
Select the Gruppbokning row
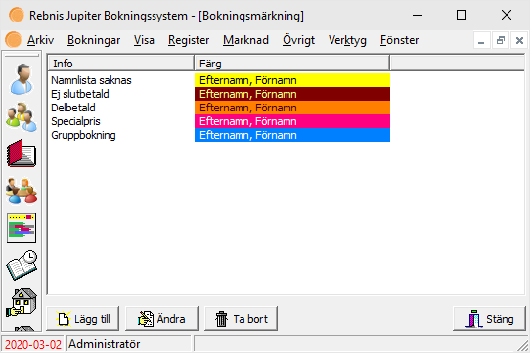click(x=219, y=135)
